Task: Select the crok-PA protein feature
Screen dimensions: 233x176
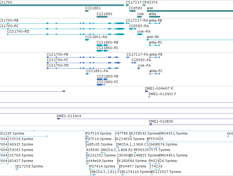Action: (139, 68)
